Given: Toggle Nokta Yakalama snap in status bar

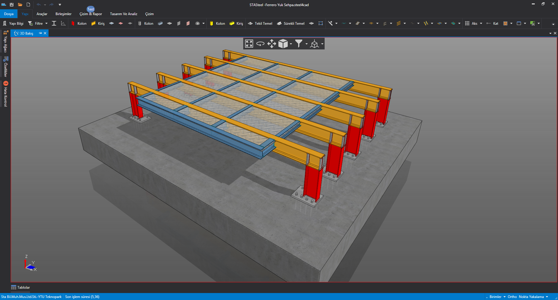Looking at the screenshot, I should click(x=531, y=297).
